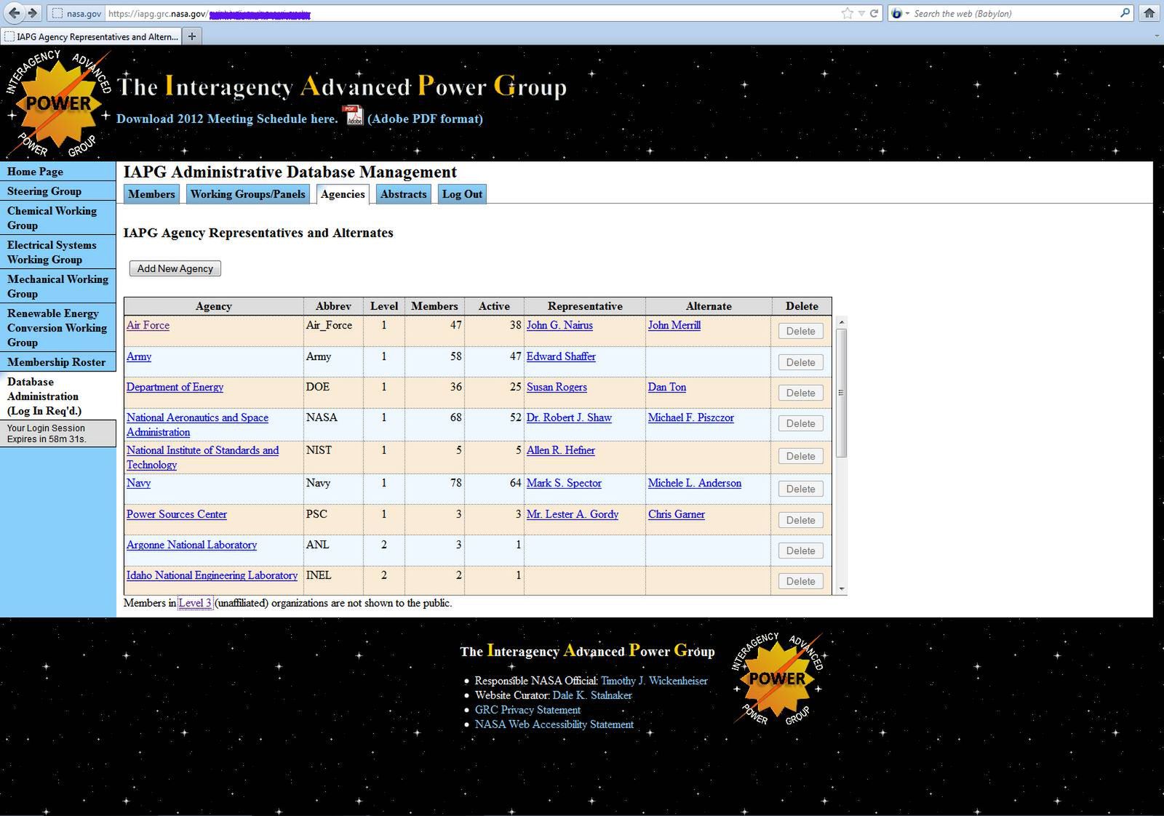
Task: Open the tab list dropdown arrow at the right of the tab strip
Action: point(1157,36)
